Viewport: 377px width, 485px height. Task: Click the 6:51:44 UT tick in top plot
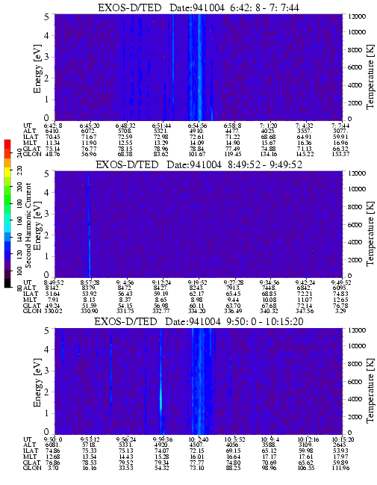(x=161, y=126)
